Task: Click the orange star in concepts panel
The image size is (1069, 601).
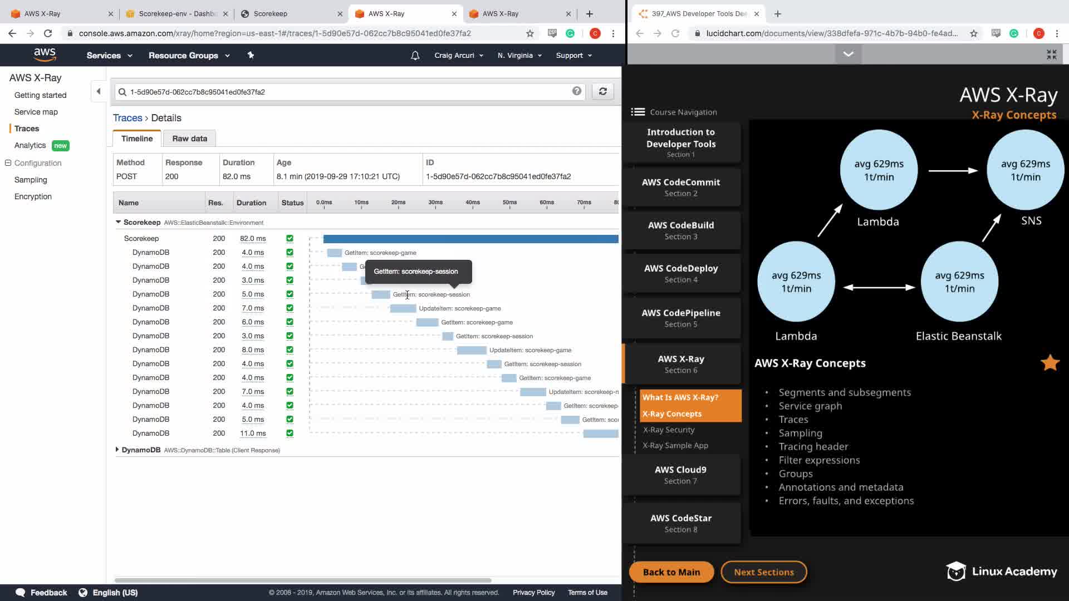Action: 1050,363
